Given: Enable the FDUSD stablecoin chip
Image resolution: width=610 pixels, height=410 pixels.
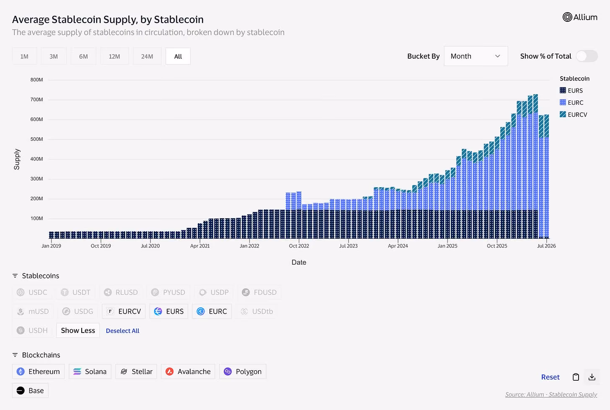Looking at the screenshot, I should pyautogui.click(x=259, y=292).
